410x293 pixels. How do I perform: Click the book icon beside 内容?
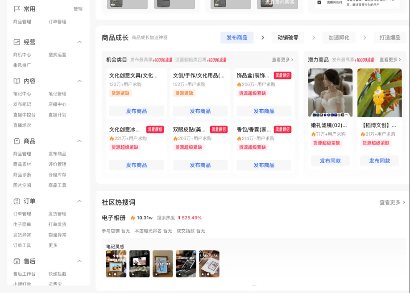[x=17, y=81]
